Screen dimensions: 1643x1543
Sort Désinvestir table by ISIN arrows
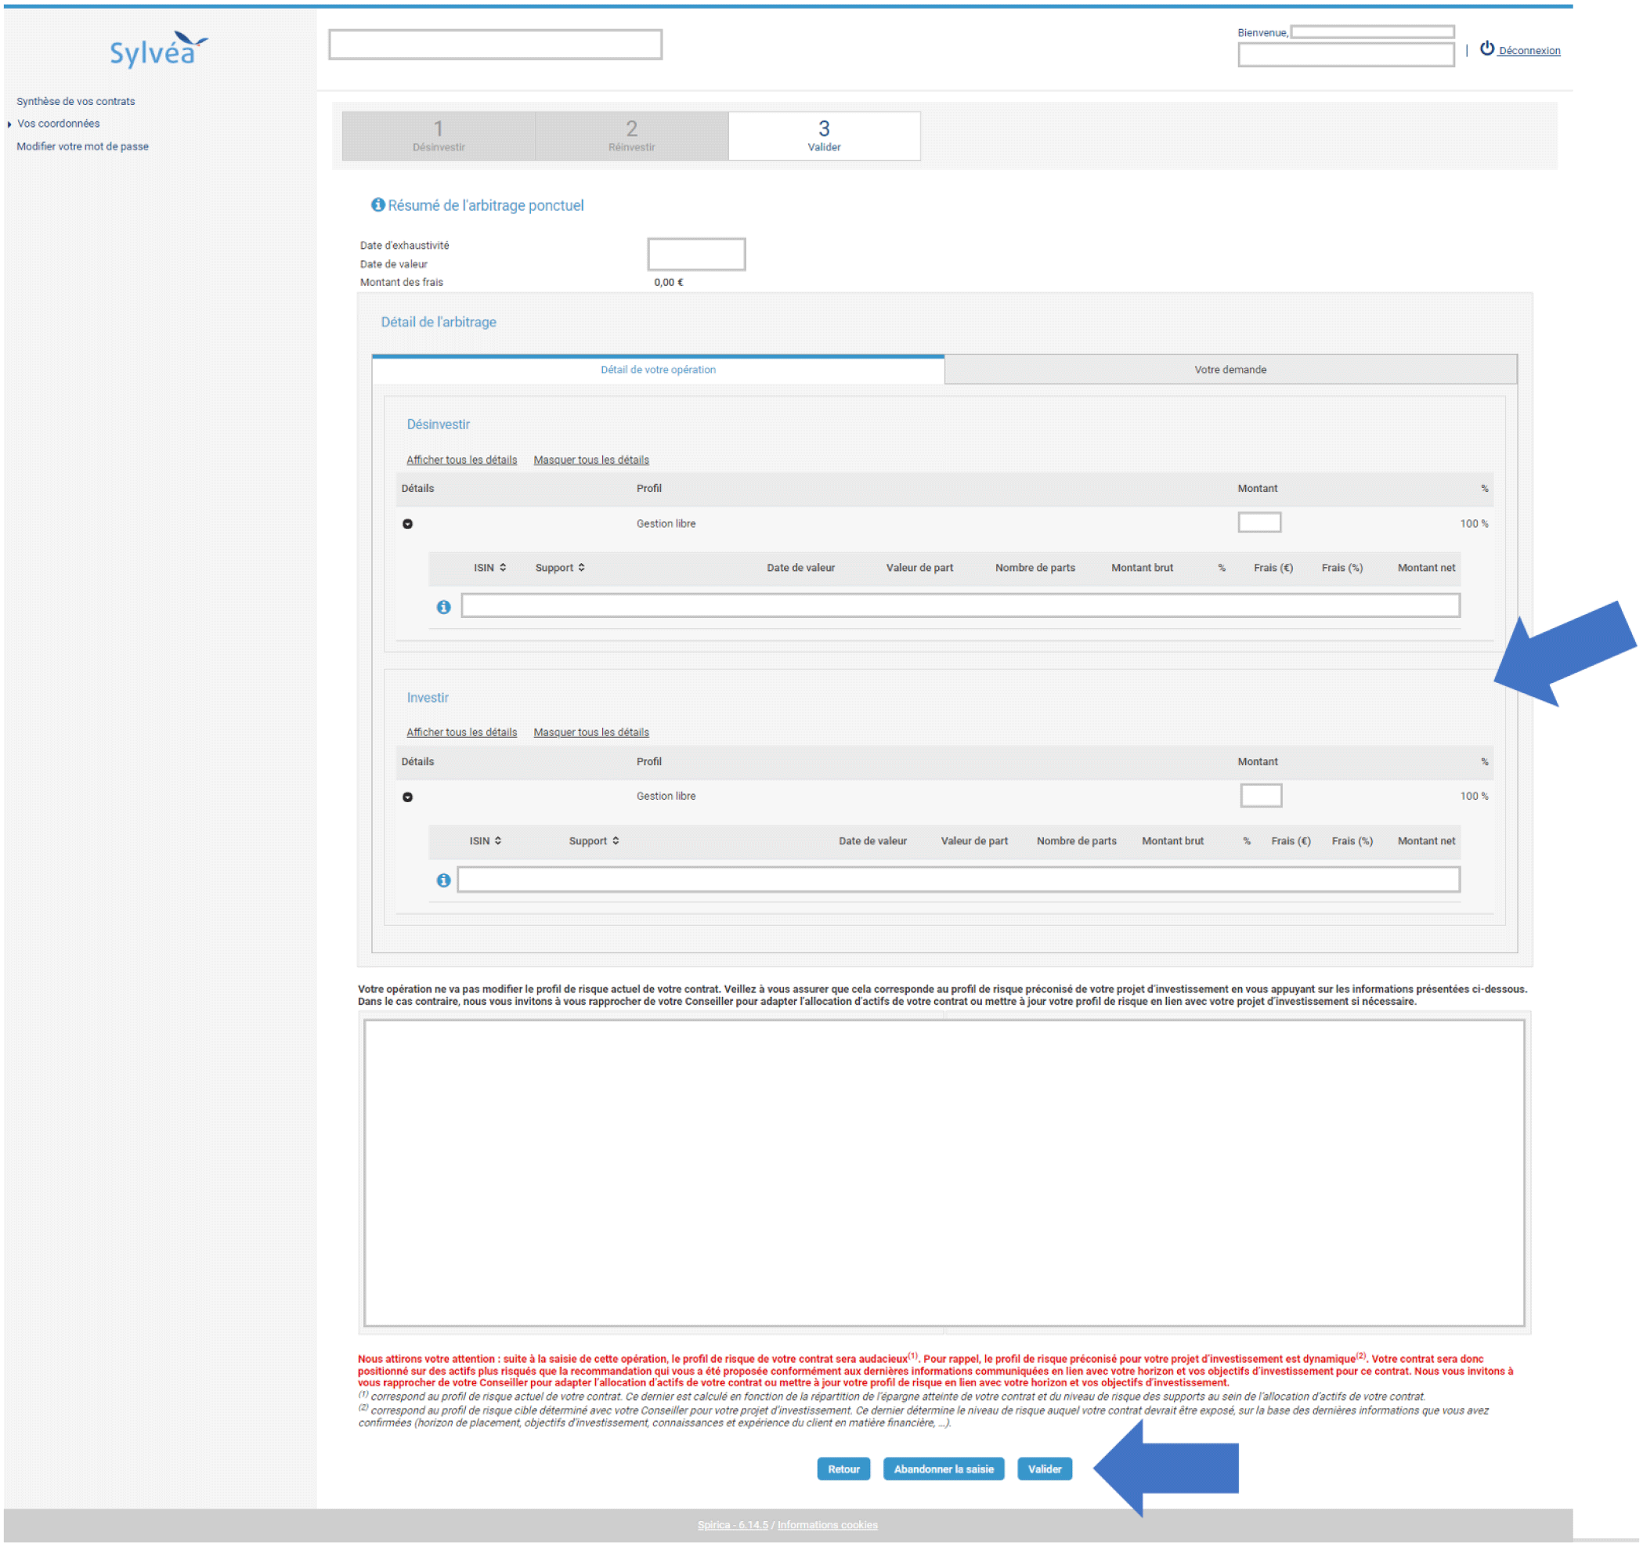[503, 568]
